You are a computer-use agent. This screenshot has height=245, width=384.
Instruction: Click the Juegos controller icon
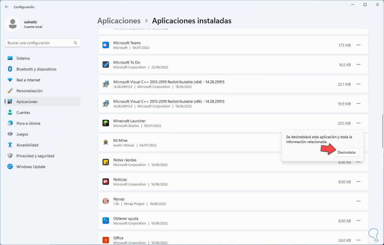point(10,134)
